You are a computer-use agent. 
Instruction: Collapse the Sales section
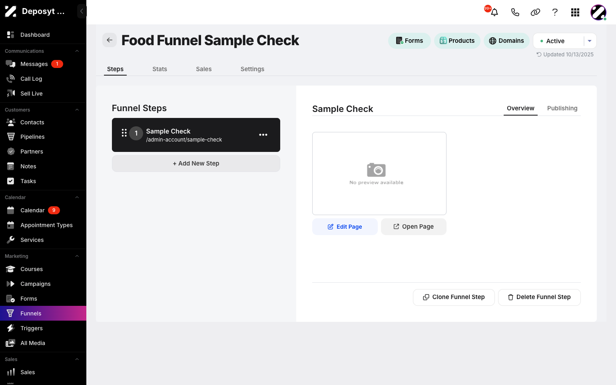(x=77, y=359)
